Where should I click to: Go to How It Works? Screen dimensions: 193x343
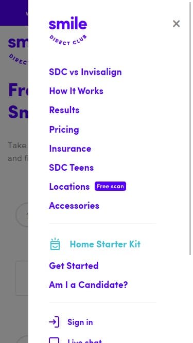coord(76,91)
